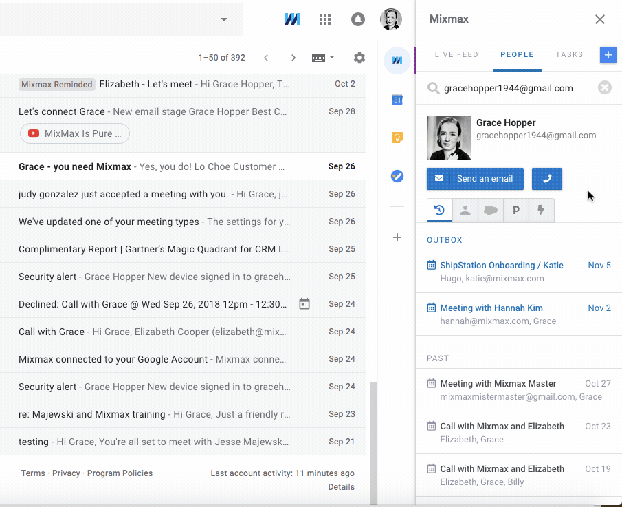Open the ShipStation Onboarding / Katie meeting
This screenshot has width=622, height=507.
[501, 266]
